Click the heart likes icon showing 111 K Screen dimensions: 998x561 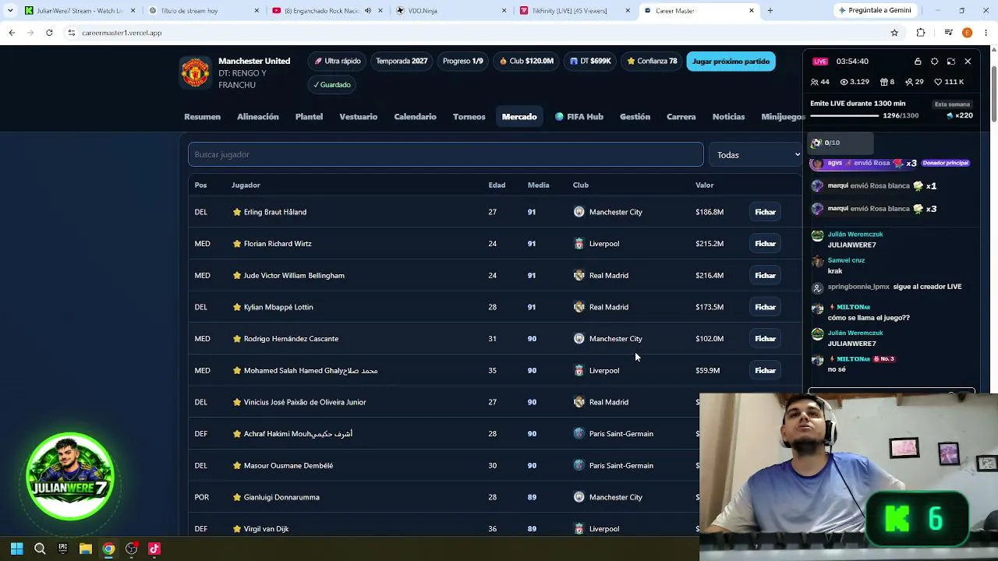pos(939,82)
